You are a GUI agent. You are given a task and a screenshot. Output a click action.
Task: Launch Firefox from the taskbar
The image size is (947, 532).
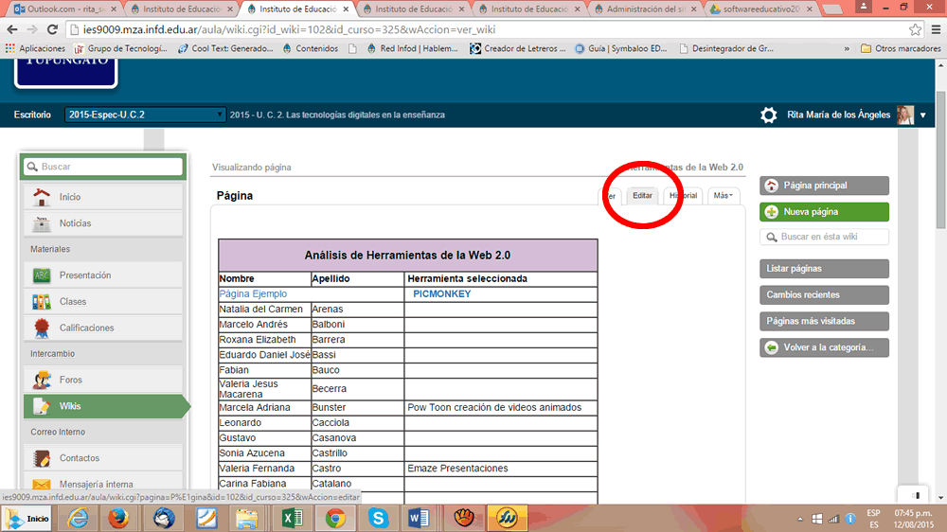click(118, 518)
